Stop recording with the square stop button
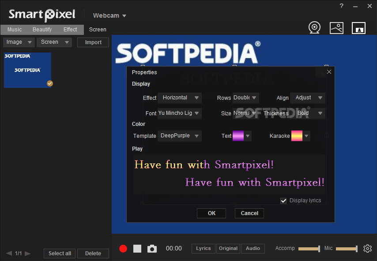Screen dimensions: 377x261 click(137, 249)
